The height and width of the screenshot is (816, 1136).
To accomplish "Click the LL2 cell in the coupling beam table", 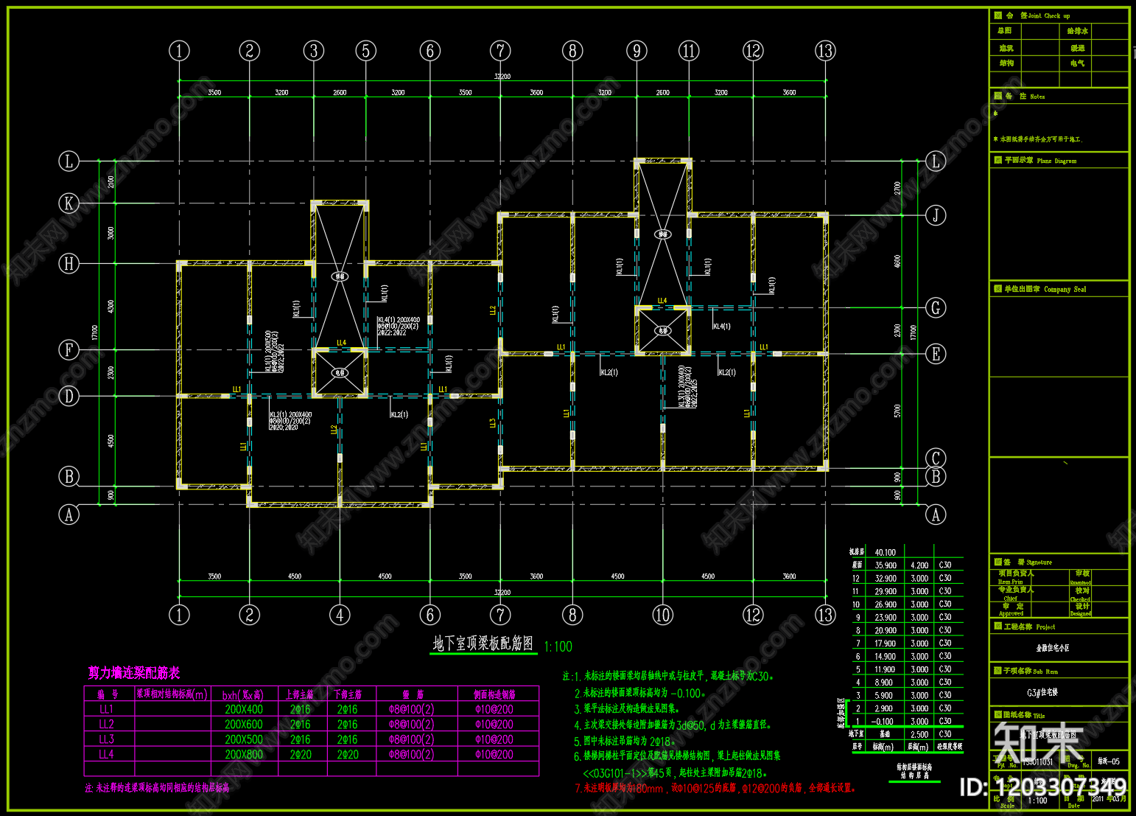I will (x=107, y=725).
